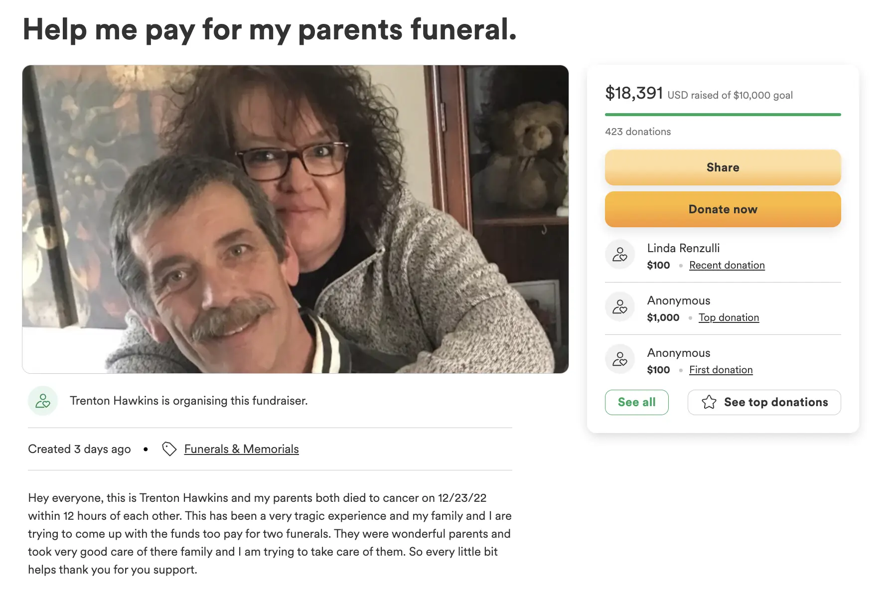Click the Linda Renzulli donor name

coord(683,248)
